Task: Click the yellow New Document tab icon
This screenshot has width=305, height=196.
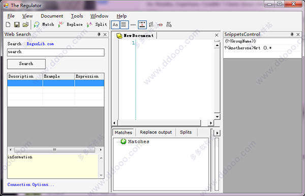Action: pyautogui.click(x=119, y=35)
